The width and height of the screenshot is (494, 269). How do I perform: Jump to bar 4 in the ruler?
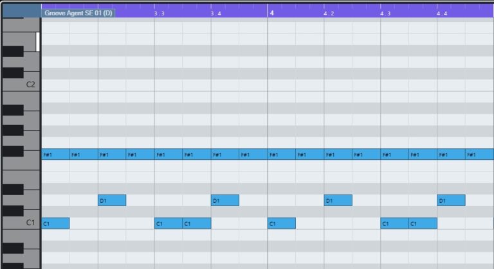(x=271, y=13)
